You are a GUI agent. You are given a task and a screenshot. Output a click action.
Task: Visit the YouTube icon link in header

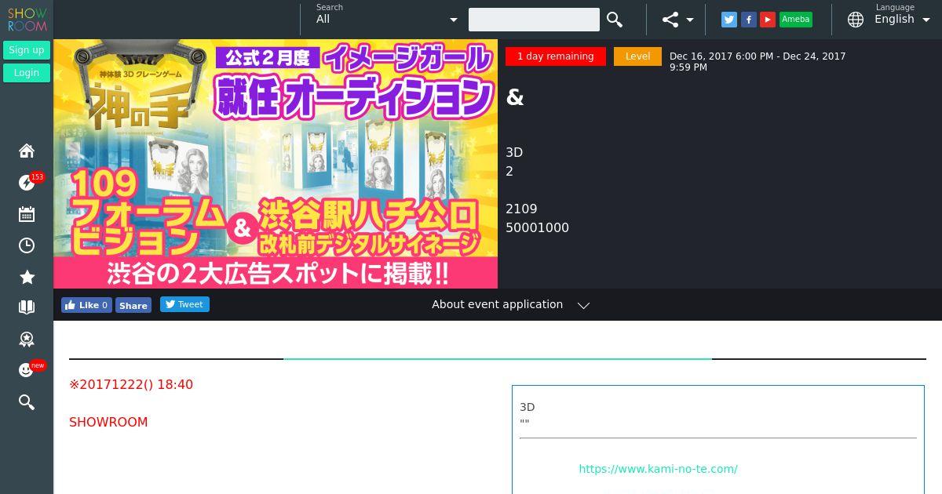[768, 20]
